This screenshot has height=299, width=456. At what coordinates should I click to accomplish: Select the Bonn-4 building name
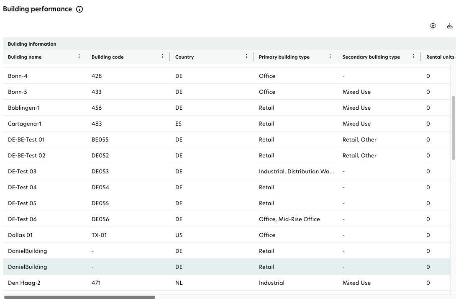point(18,76)
